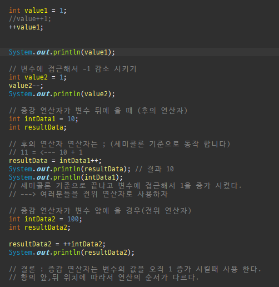Click the line 'int intData1 = 10;'
This screenshot has height=287, width=279.
(43, 119)
